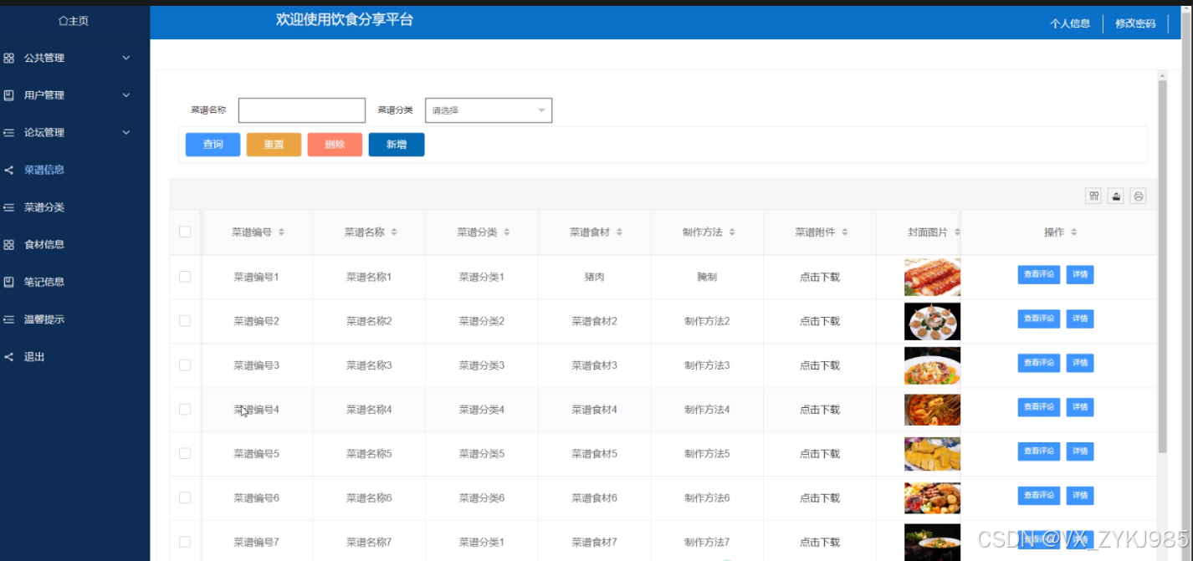Open 修改密码 in the header

[x=1135, y=23]
